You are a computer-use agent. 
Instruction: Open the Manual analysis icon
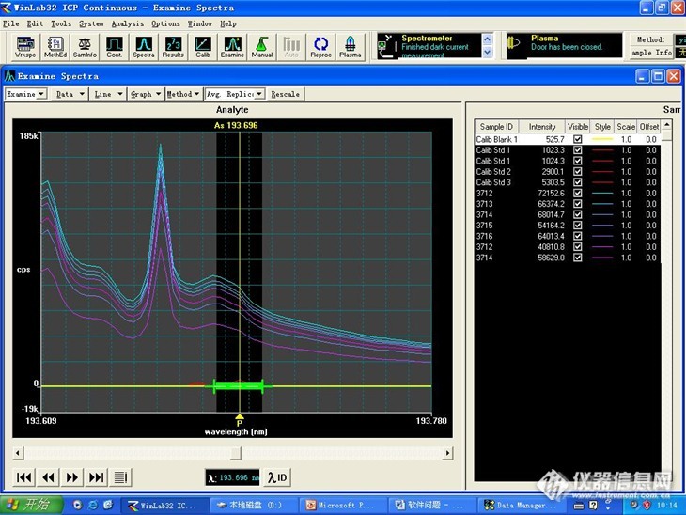[261, 47]
